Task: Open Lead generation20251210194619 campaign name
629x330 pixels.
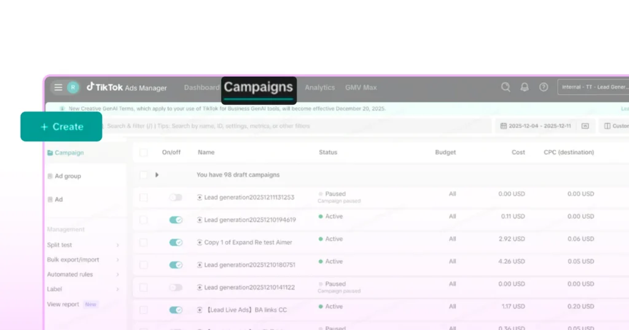Action: [250, 220]
